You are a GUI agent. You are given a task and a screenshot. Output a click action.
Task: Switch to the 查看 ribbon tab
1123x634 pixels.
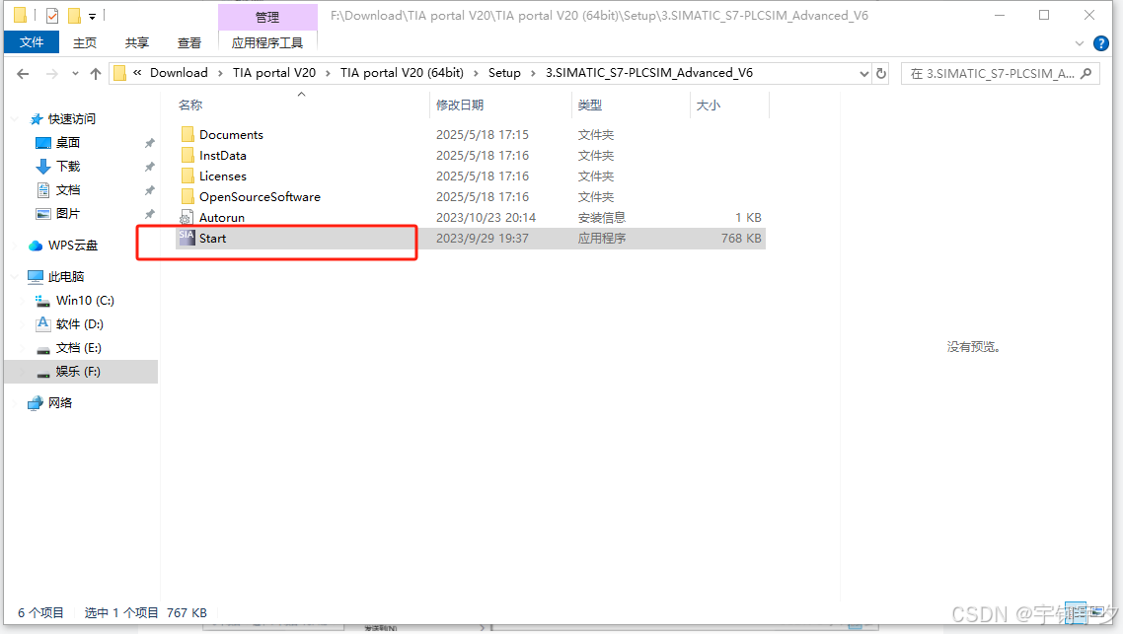[189, 43]
